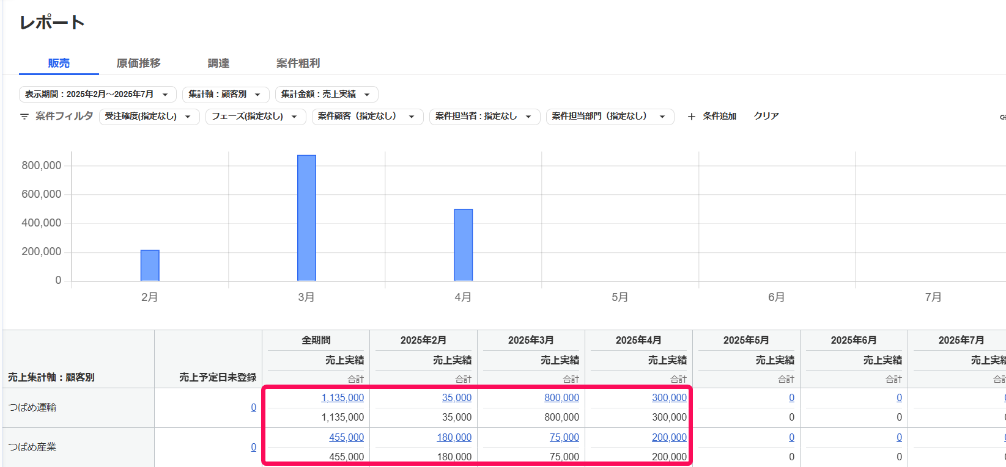The image size is (1006, 467).
Task: Click the 2025年4月 column header
Action: (x=638, y=340)
